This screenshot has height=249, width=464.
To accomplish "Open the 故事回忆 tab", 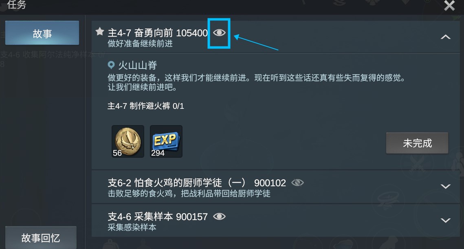I will 41,238.
